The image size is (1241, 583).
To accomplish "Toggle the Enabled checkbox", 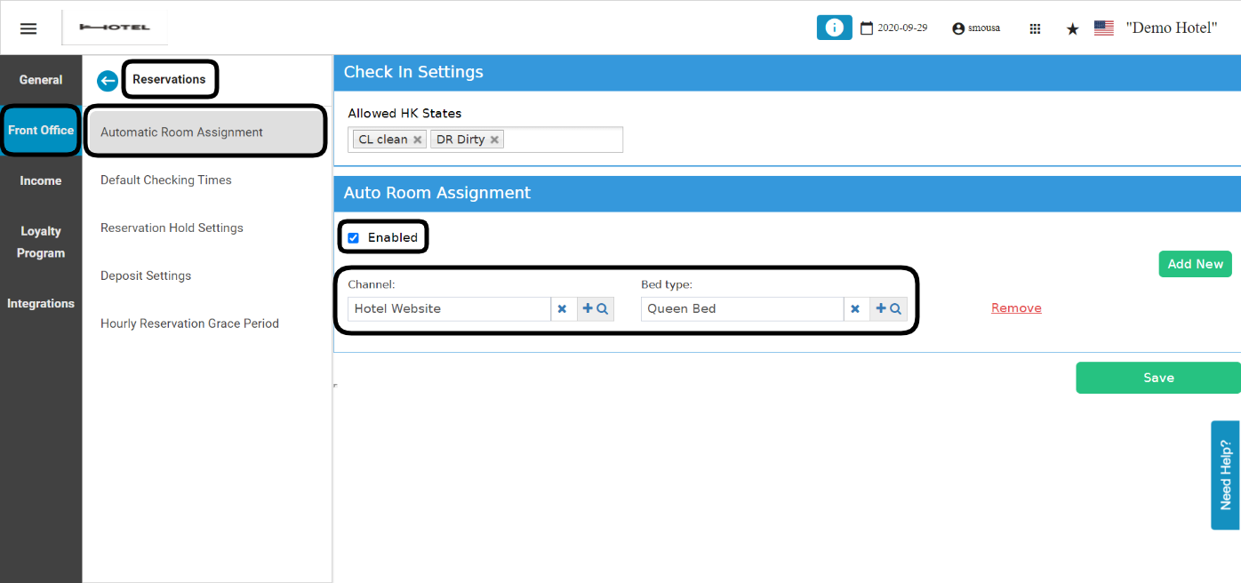I will (x=354, y=238).
